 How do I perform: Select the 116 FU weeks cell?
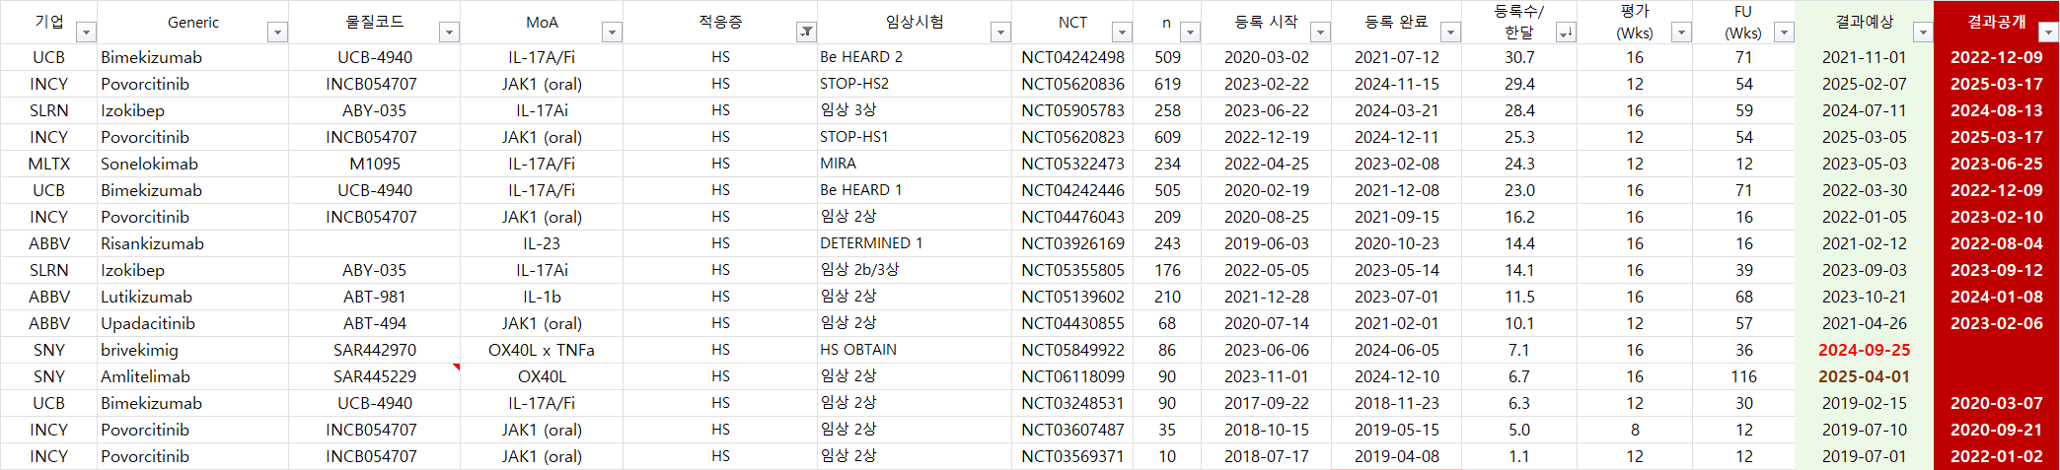pos(1743,376)
